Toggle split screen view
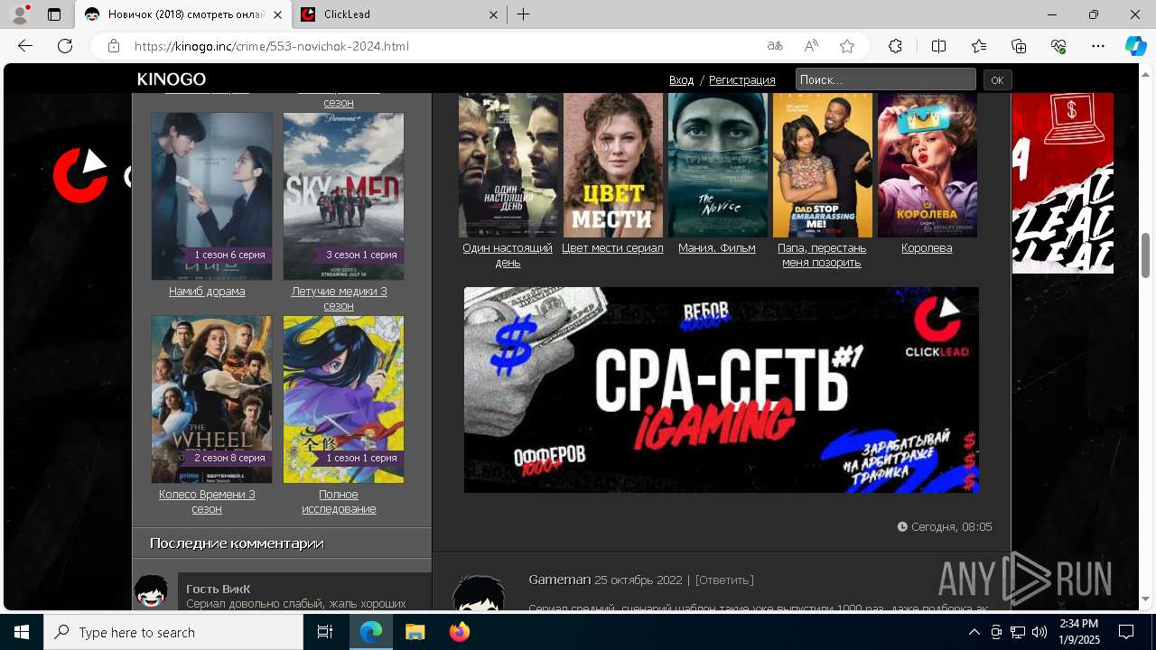 point(938,46)
